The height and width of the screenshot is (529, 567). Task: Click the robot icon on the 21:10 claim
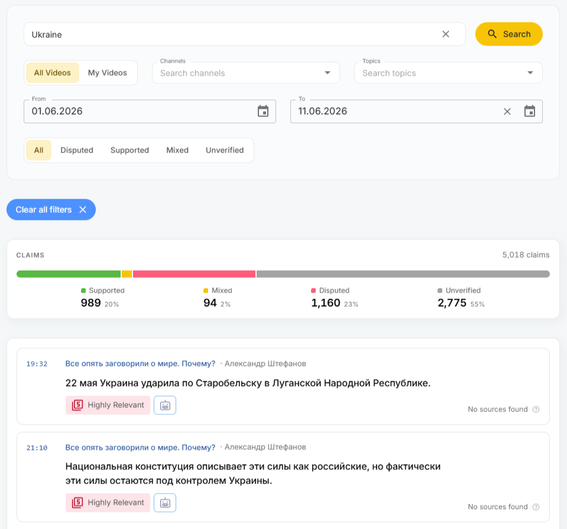165,502
